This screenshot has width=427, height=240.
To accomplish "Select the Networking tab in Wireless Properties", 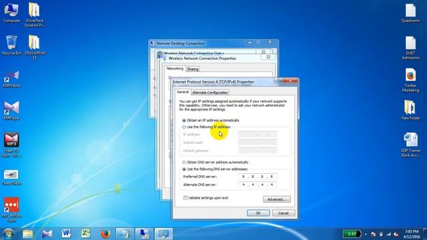I will pos(175,69).
